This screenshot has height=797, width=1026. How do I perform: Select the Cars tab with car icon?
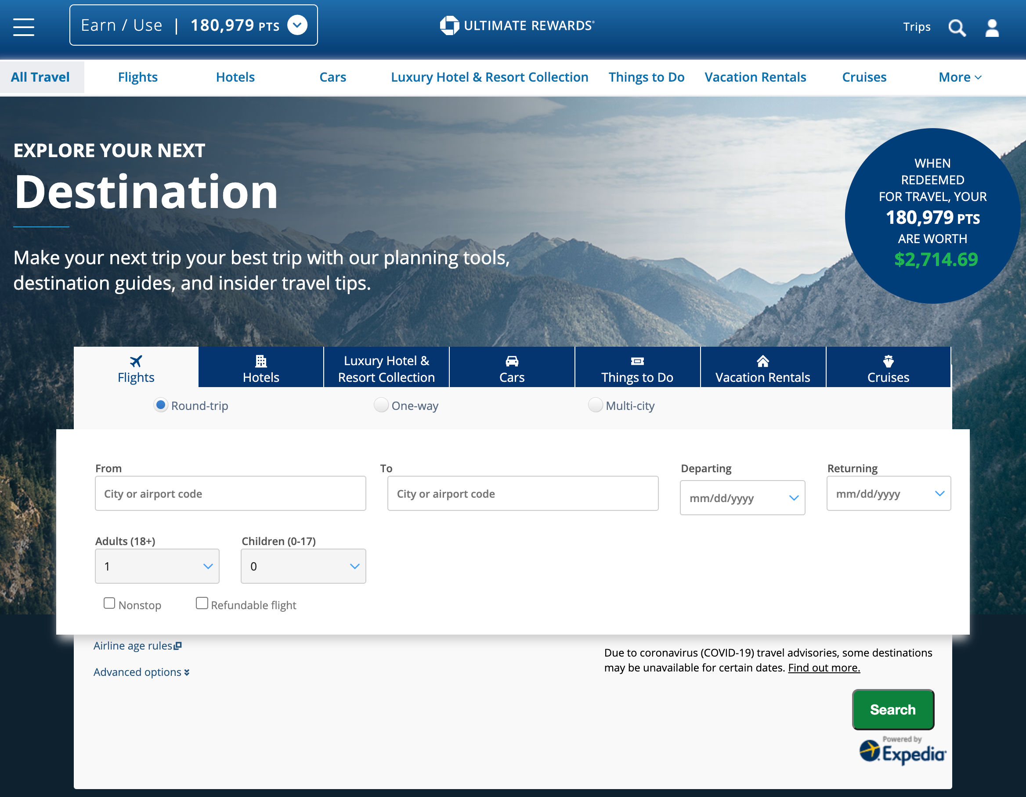point(512,367)
